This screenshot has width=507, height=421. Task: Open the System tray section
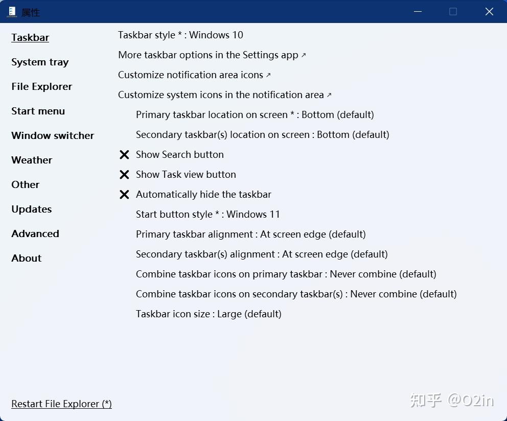point(40,62)
